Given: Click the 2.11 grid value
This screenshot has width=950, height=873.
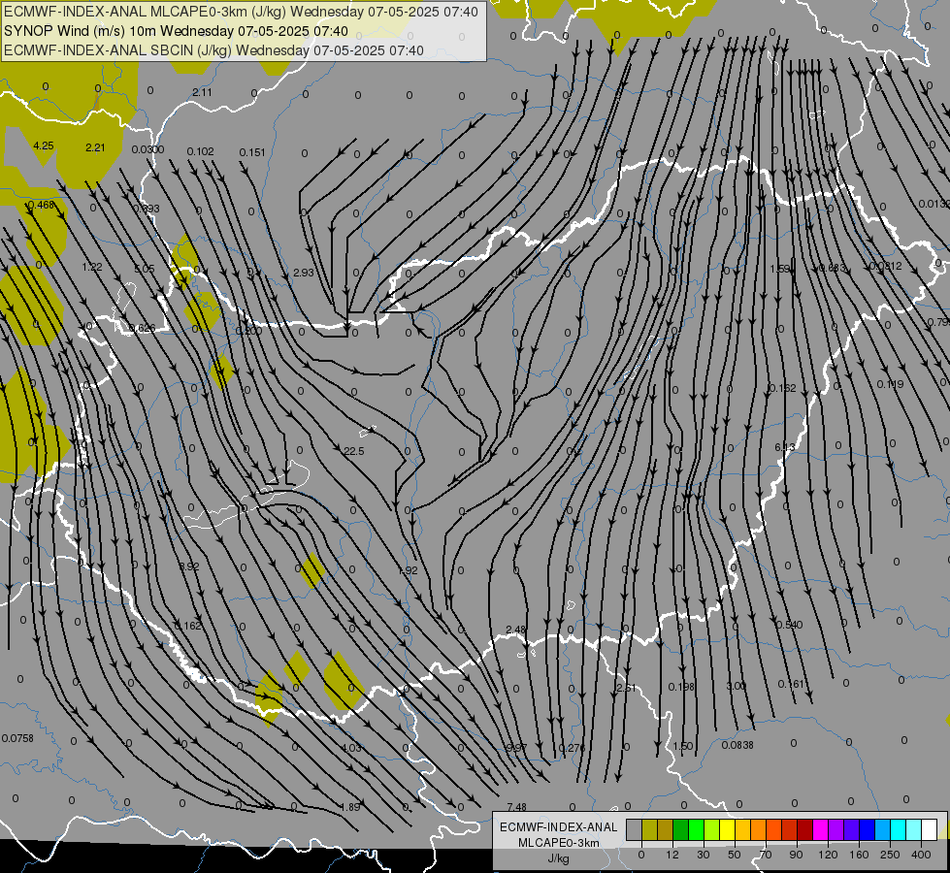Looking at the screenshot, I should click(203, 92).
